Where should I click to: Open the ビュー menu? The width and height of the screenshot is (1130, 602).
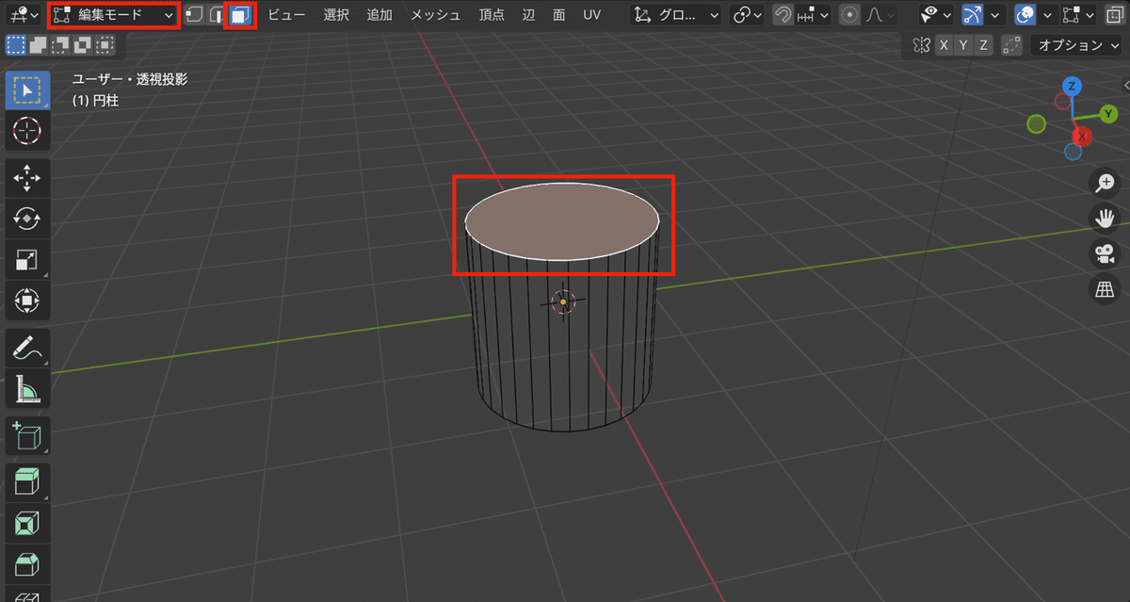[x=286, y=15]
